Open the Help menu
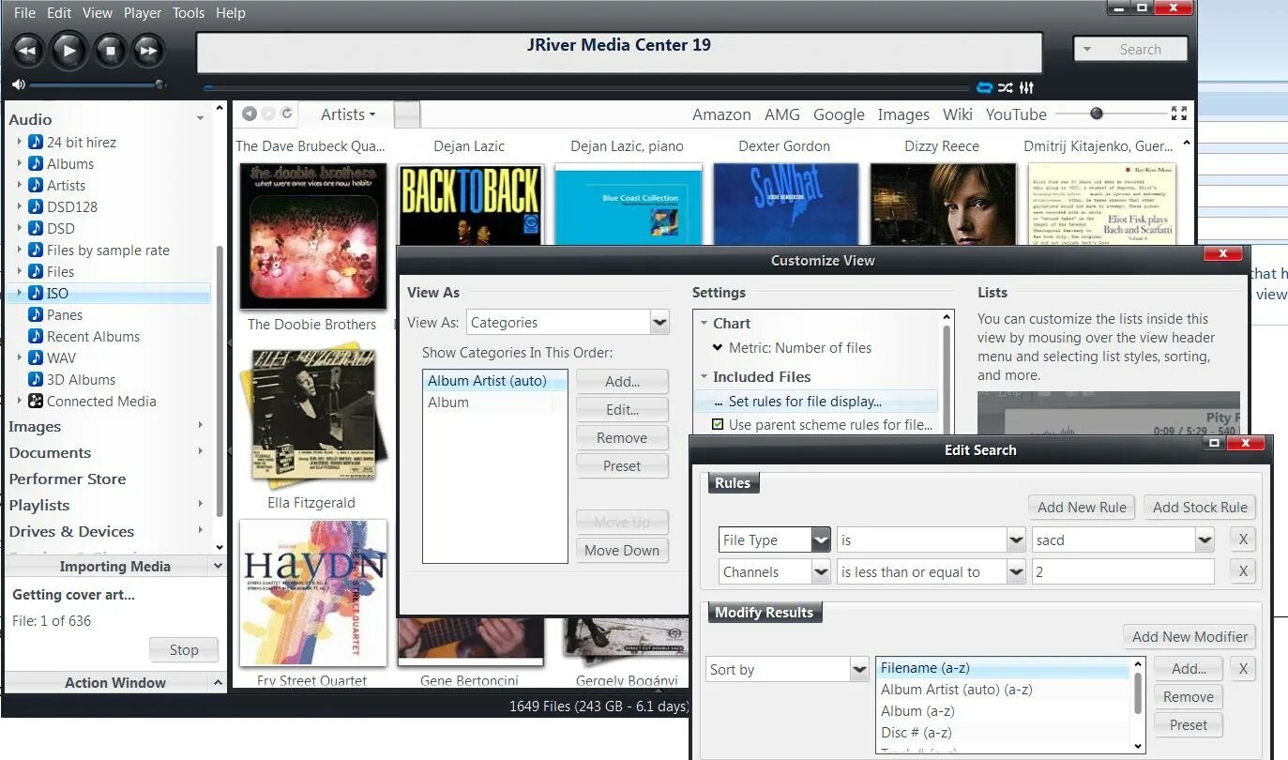1288x760 pixels. click(231, 13)
